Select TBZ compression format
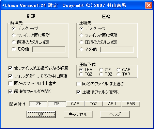154x129 pixels. click(x=101, y=74)
